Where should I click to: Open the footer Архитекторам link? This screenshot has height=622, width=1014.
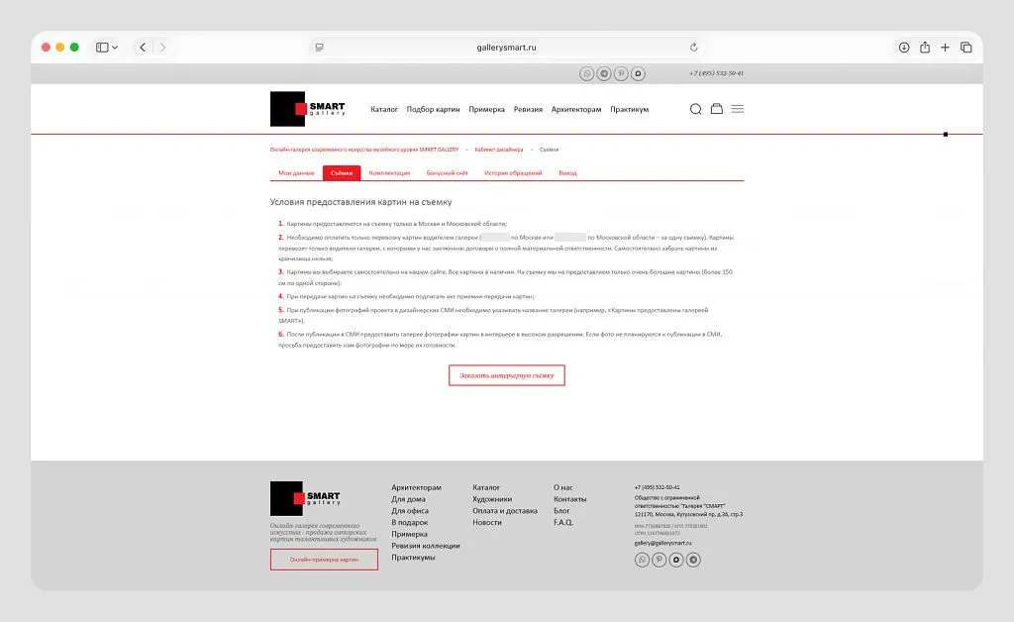pyautogui.click(x=417, y=487)
